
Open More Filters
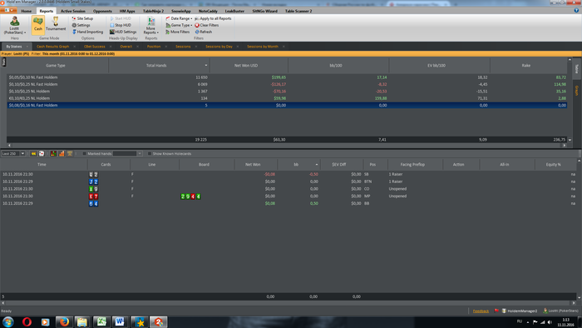point(177,32)
